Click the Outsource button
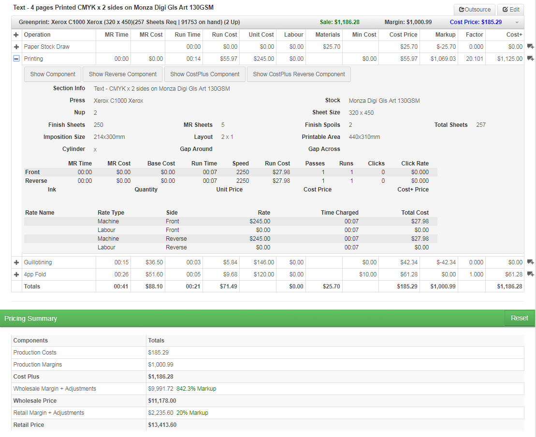536x437 pixels. 475,10
